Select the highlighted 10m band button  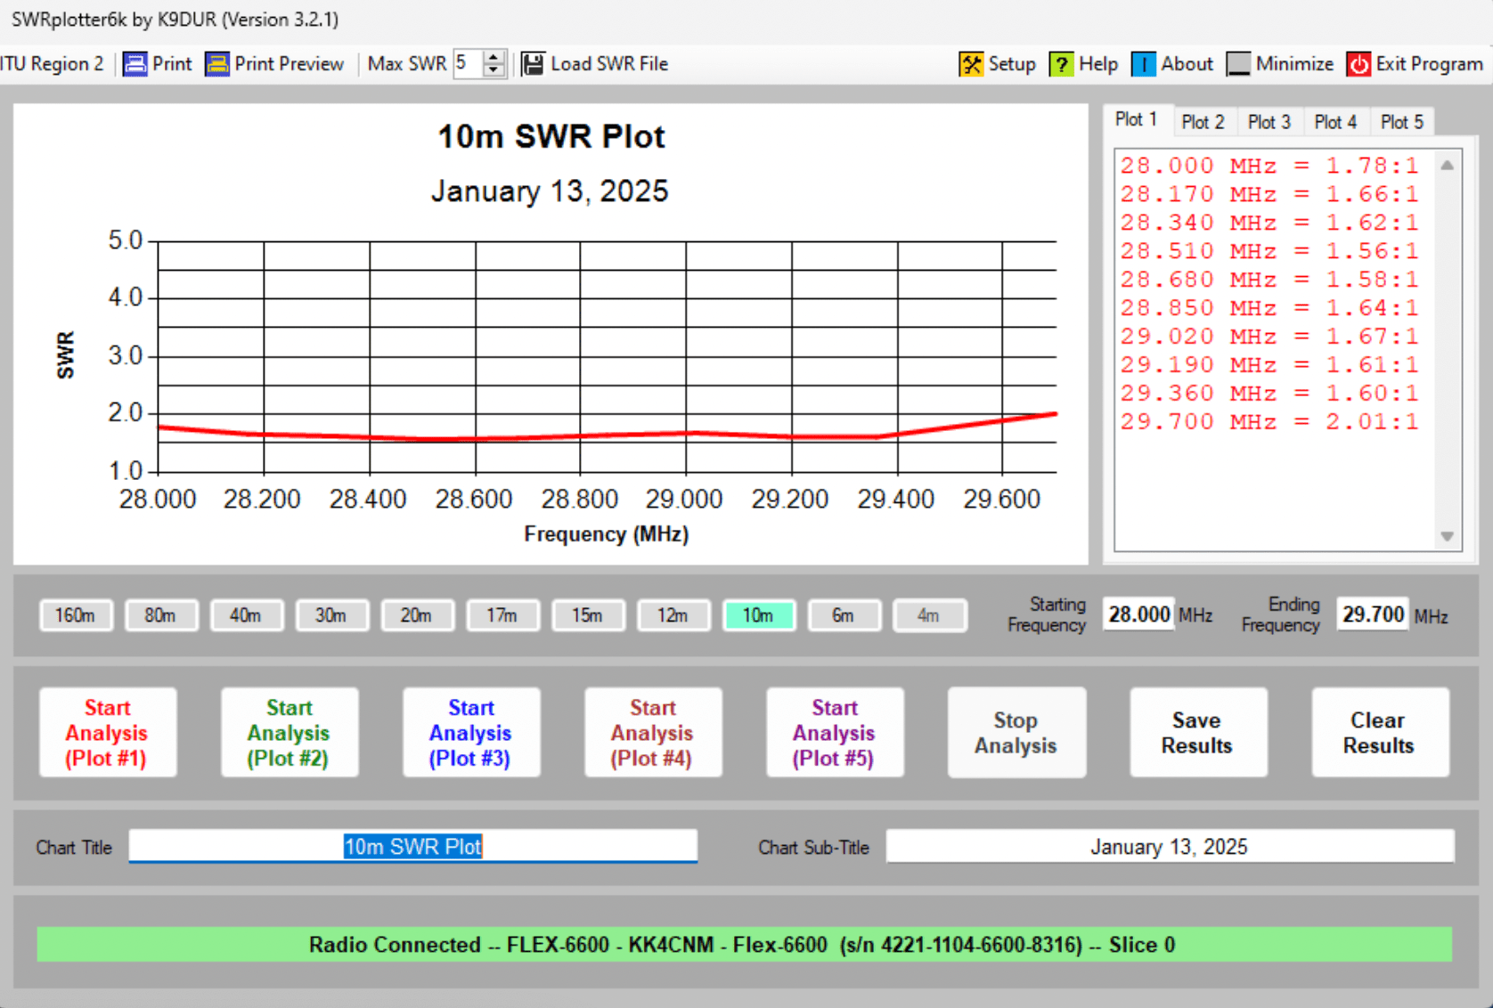[758, 615]
